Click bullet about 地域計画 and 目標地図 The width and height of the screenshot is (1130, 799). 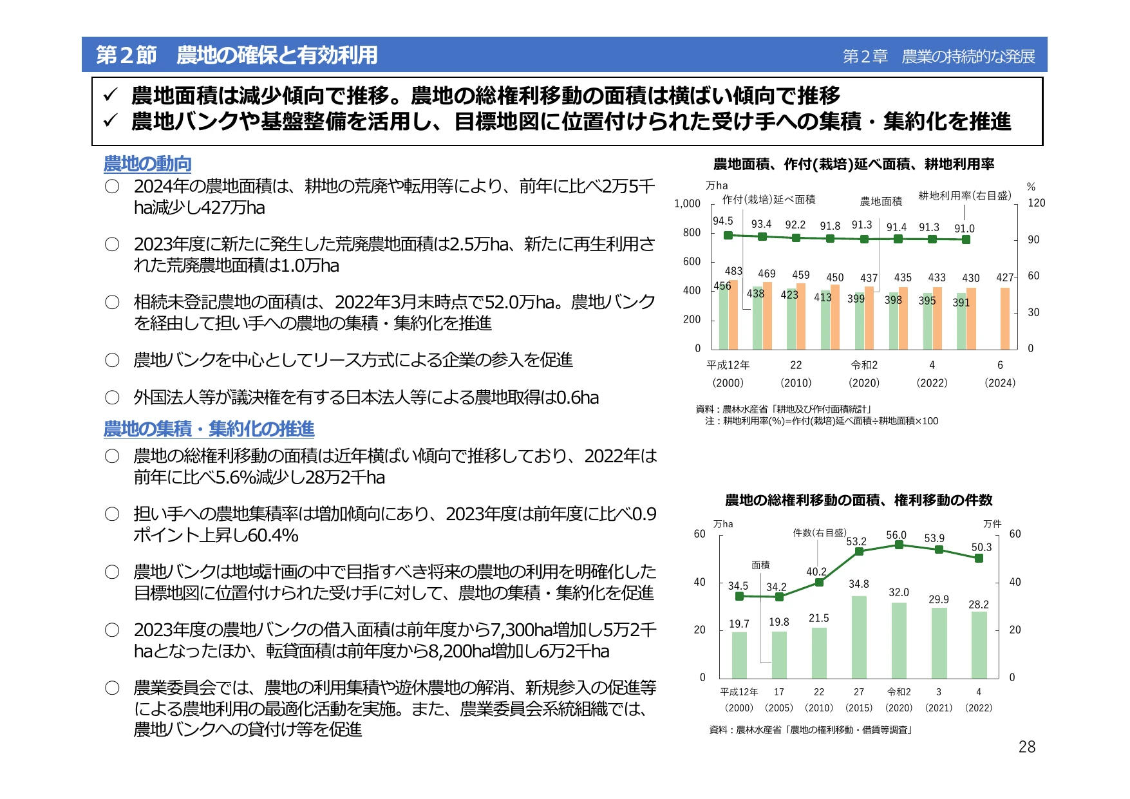[395, 582]
